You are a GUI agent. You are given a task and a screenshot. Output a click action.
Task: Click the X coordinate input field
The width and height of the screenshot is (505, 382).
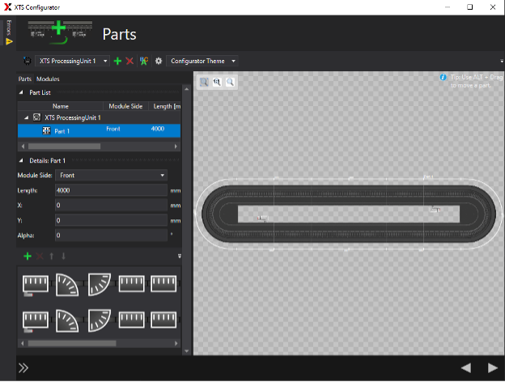111,206
